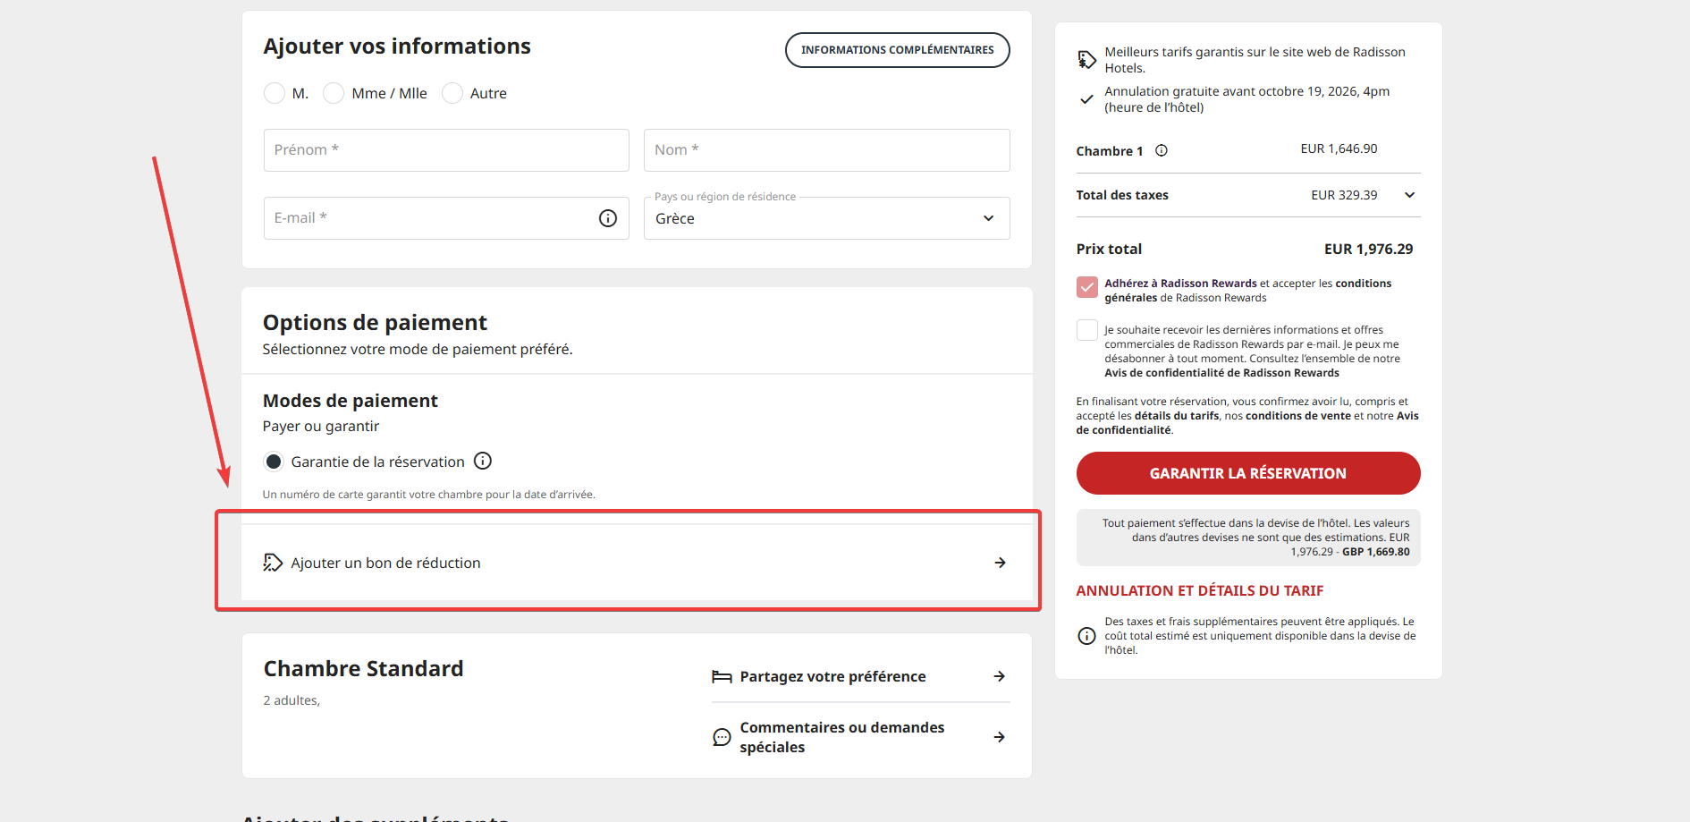The height and width of the screenshot is (822, 1690).
Task: Click info icon next to Garantie de la réservation
Action: pos(483,461)
